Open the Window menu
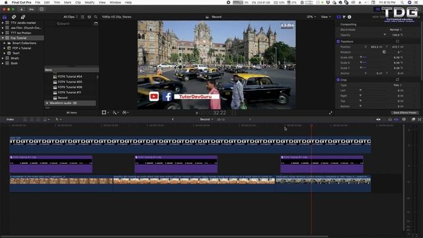This screenshot has height=238, width=423. pos(115,3)
